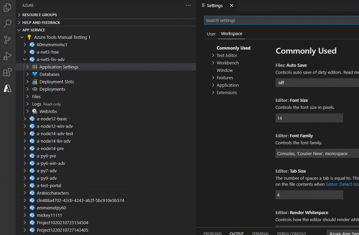Open the Debug Console panel tab

(291, 233)
